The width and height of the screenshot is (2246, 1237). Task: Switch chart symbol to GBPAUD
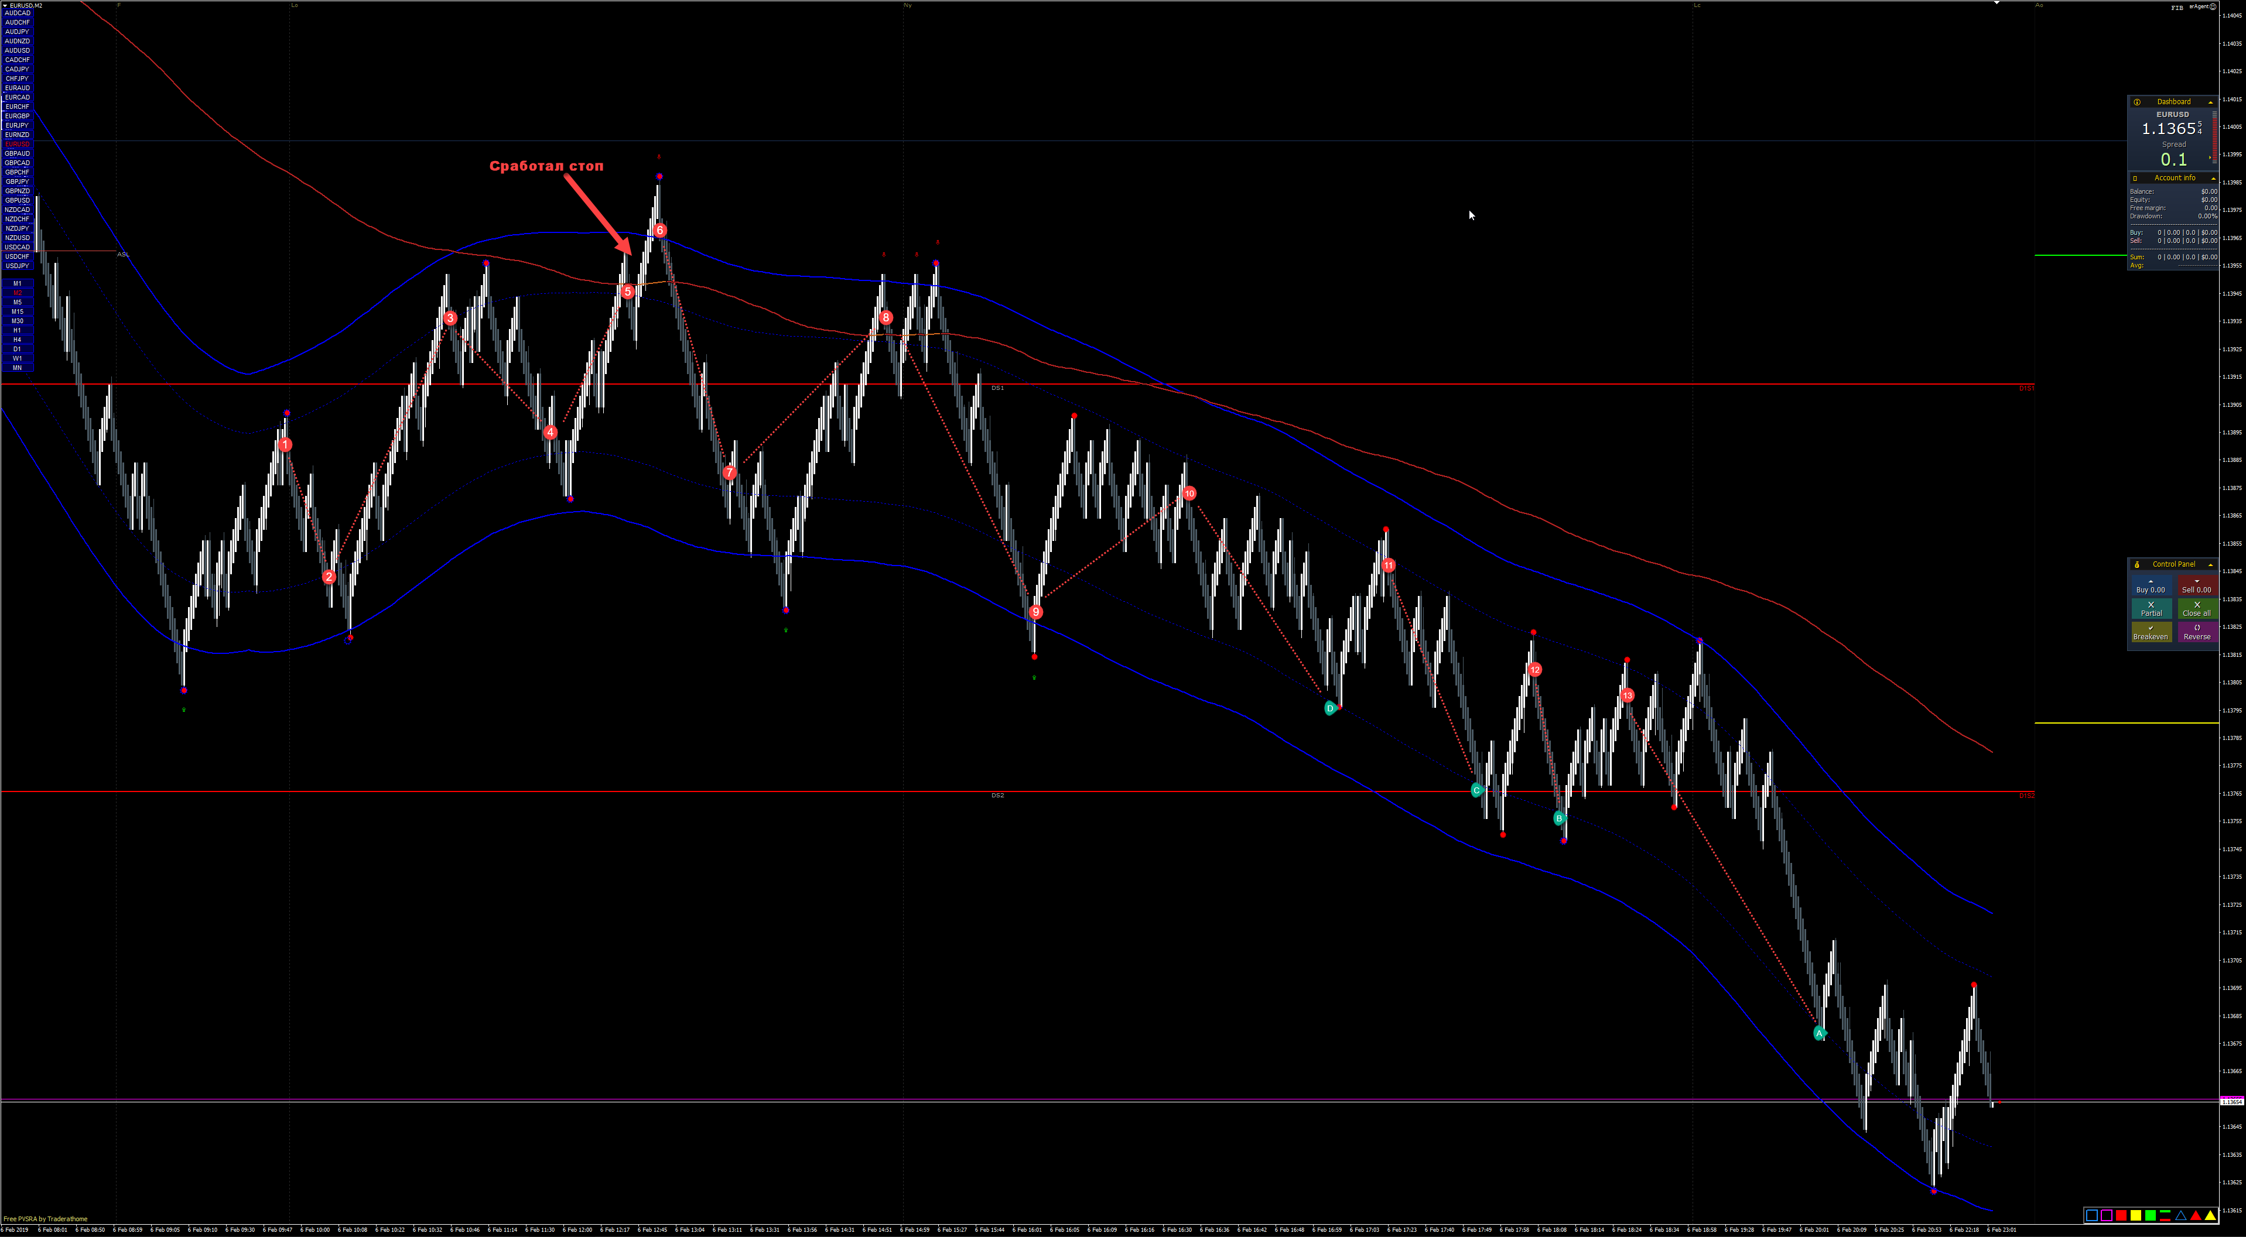(x=18, y=153)
